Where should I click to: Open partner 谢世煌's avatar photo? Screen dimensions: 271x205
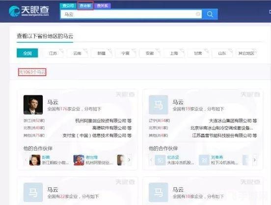[79, 160]
